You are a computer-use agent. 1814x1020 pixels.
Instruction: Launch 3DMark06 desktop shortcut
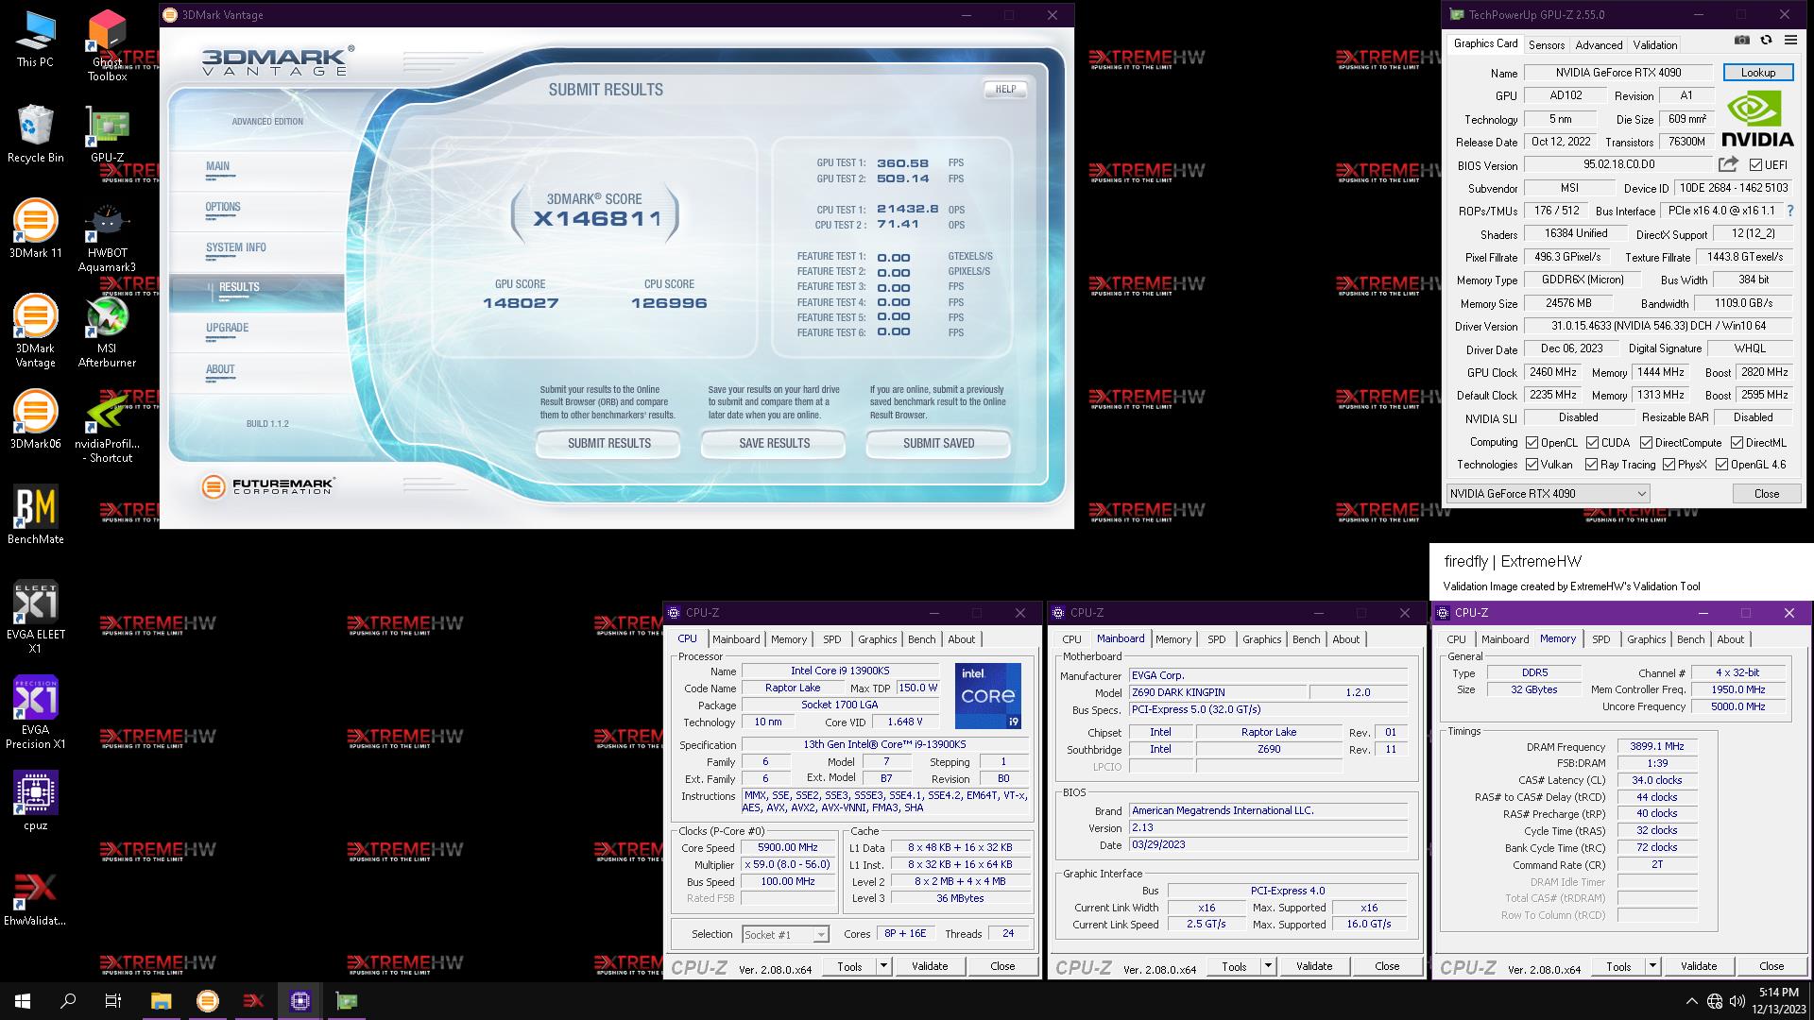(35, 418)
